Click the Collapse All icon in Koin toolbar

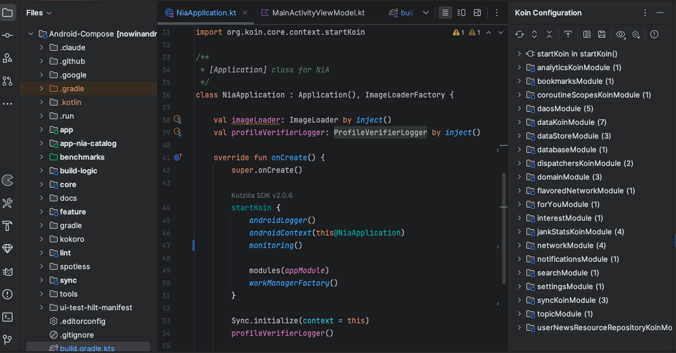coord(549,35)
